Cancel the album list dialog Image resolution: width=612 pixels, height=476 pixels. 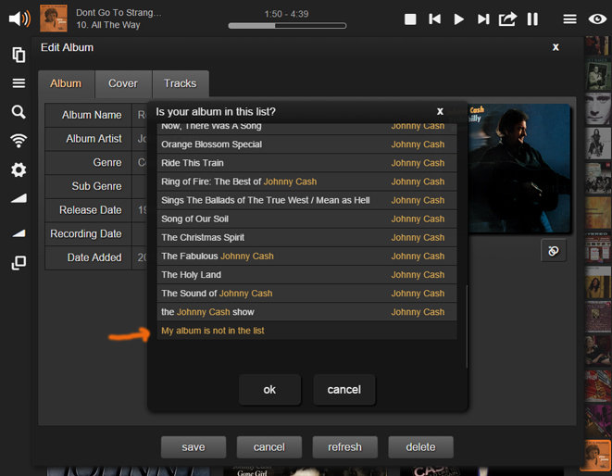[x=344, y=390]
